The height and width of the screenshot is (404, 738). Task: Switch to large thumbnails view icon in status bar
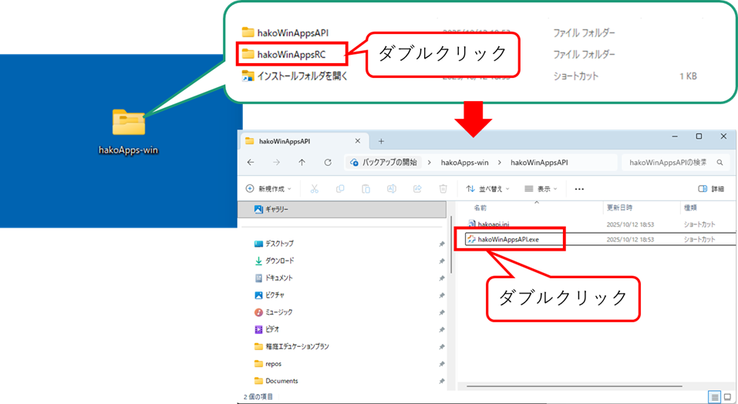727,397
